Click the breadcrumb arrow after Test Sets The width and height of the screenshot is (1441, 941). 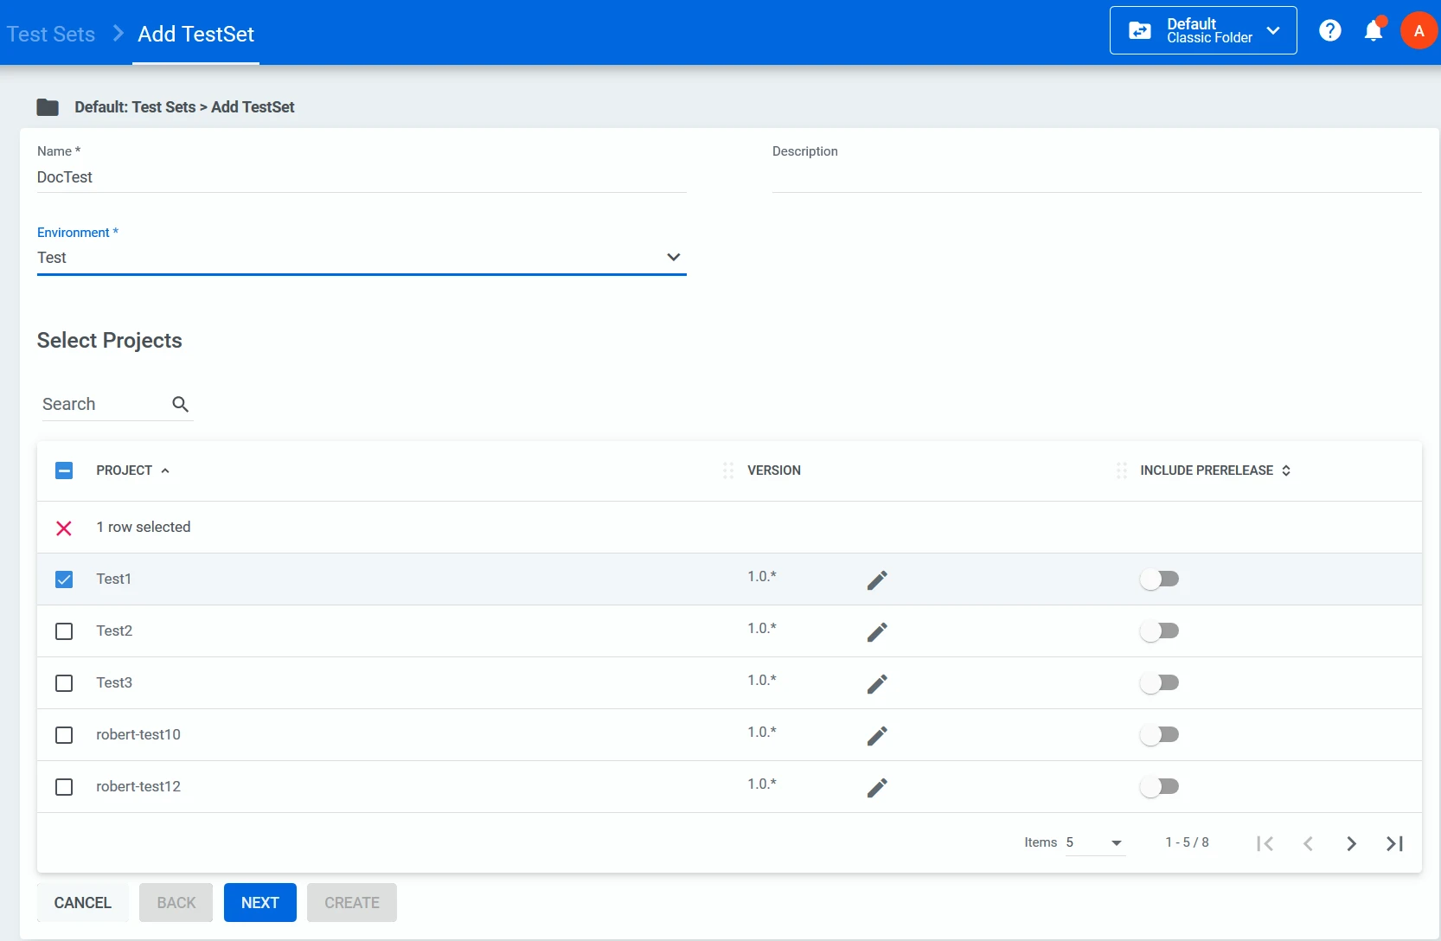[118, 34]
